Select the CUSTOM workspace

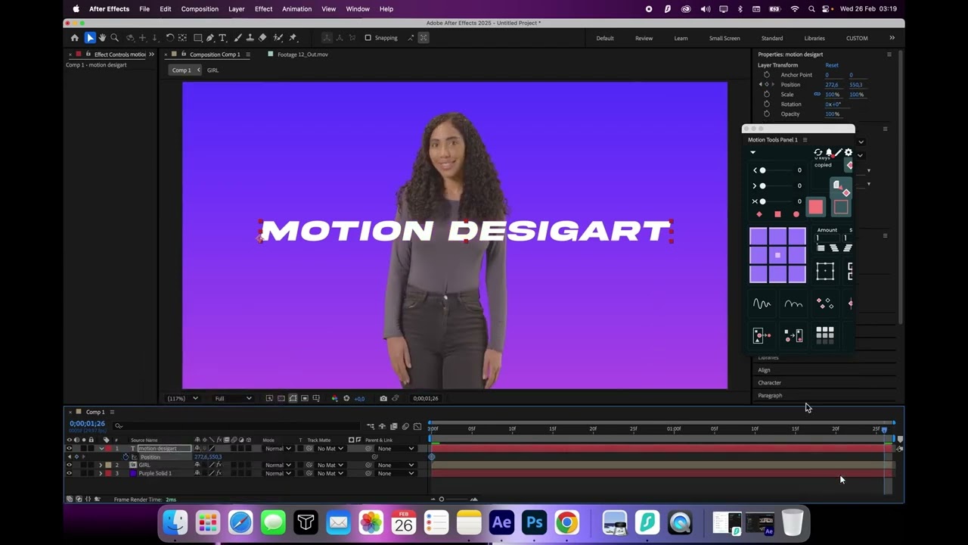point(857,38)
